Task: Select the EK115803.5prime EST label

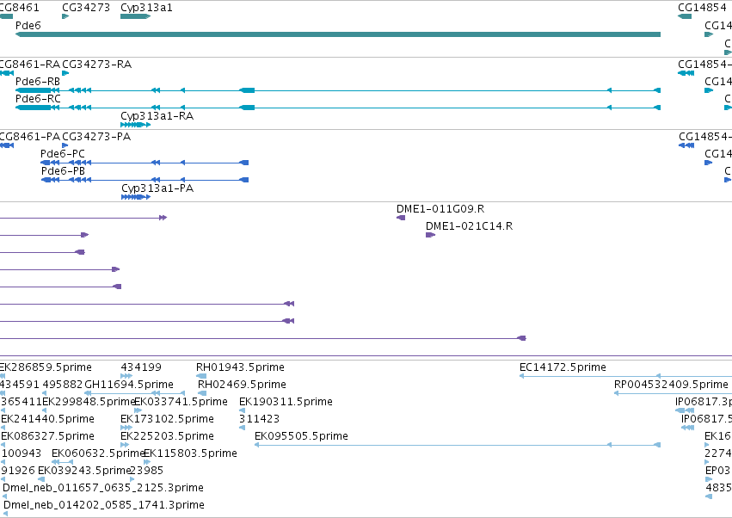Action: 190,453
